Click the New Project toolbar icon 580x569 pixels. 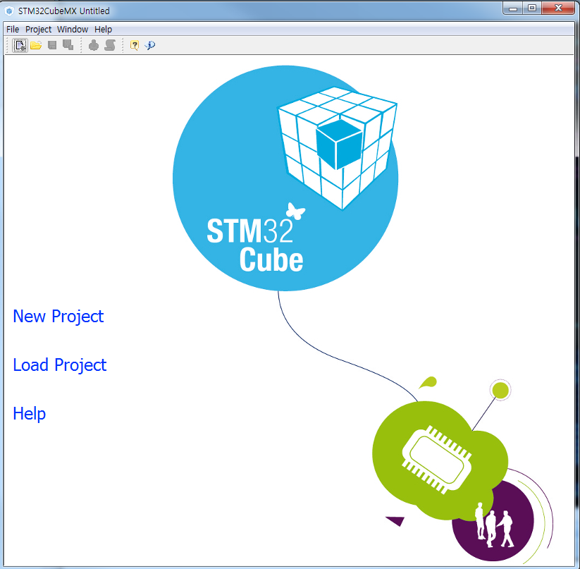click(18, 45)
